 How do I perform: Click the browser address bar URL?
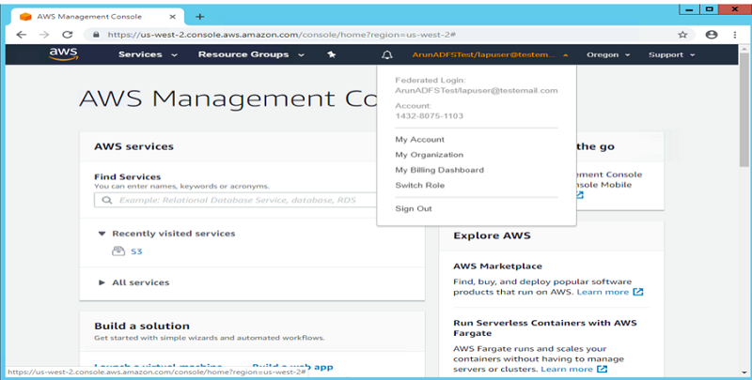tap(281, 35)
